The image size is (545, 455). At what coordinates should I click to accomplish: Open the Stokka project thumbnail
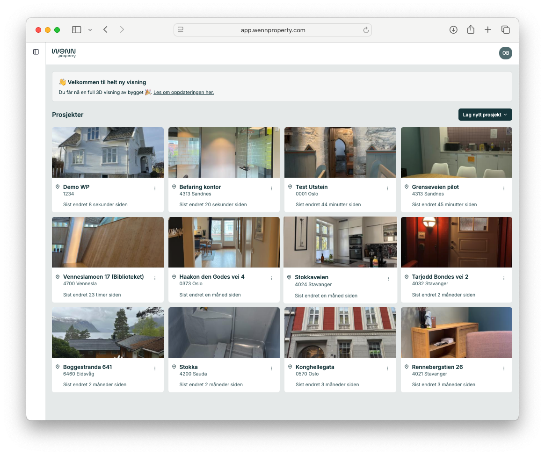pyautogui.click(x=224, y=332)
